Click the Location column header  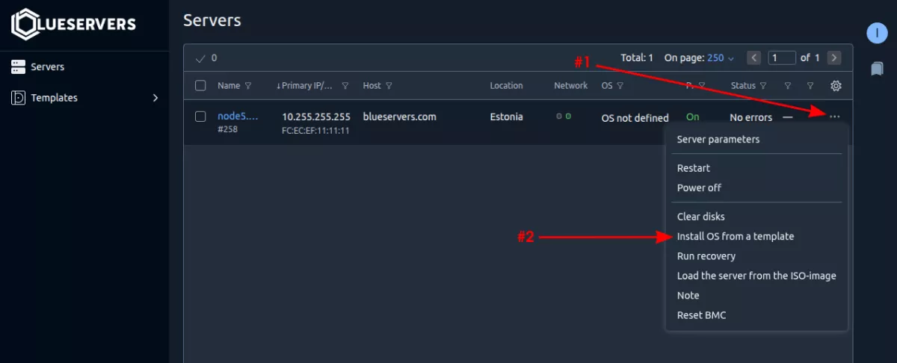[506, 86]
